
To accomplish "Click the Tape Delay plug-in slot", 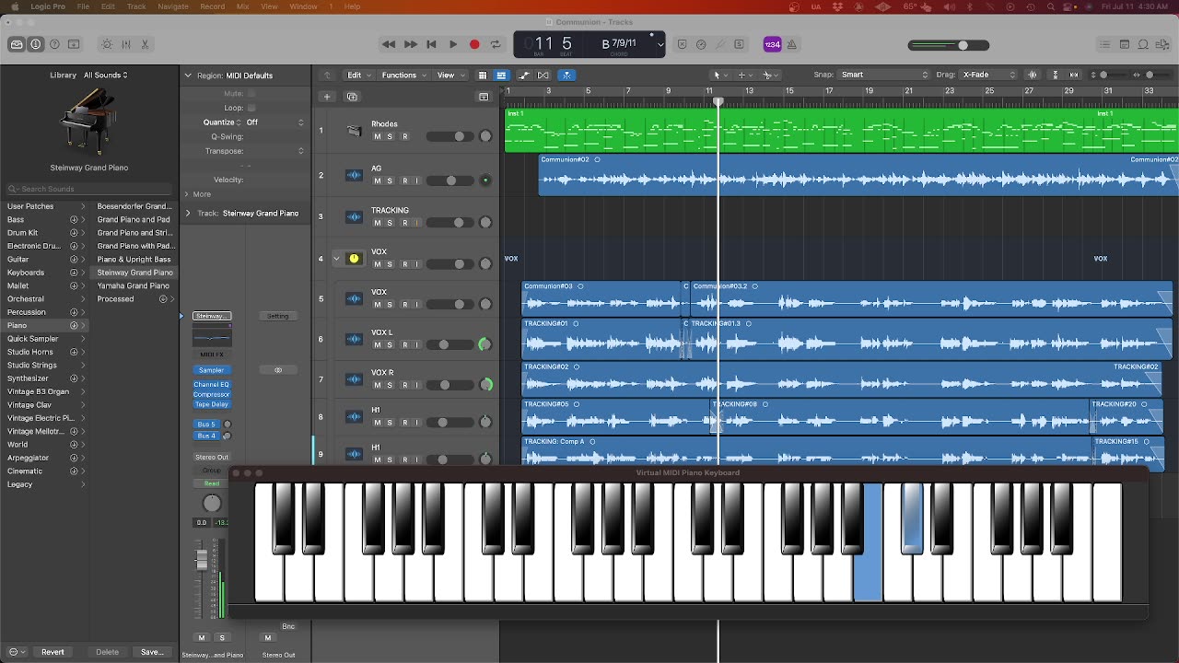I will pos(211,404).
